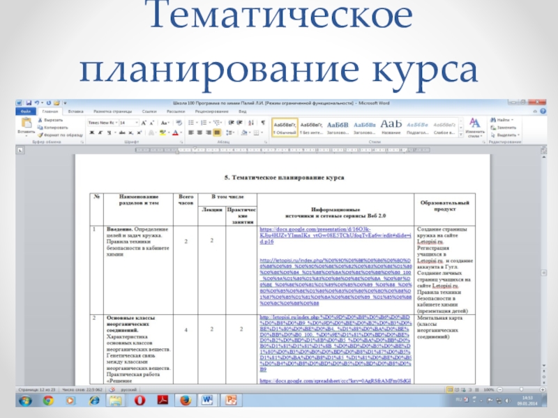Open the numbered list dropdown

(x=210, y=123)
